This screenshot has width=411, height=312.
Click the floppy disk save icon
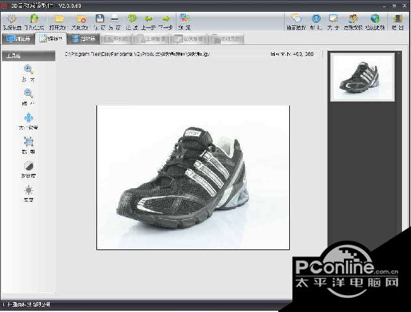[100, 19]
